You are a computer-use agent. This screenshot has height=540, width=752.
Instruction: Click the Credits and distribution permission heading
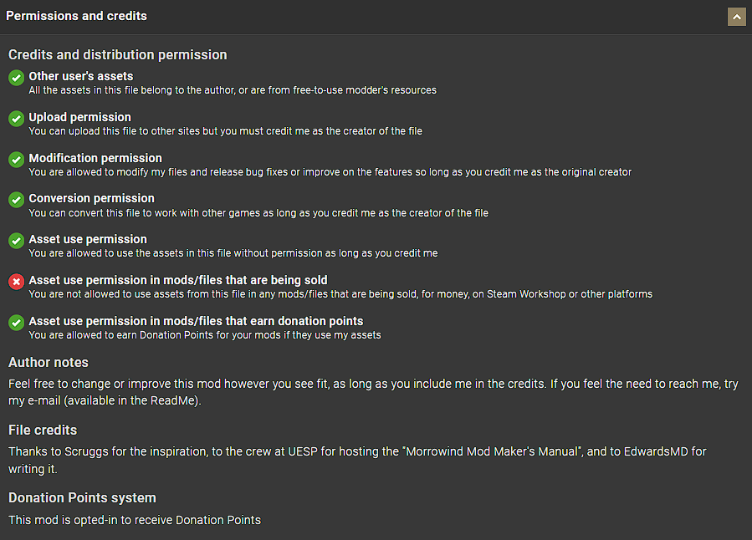118,54
